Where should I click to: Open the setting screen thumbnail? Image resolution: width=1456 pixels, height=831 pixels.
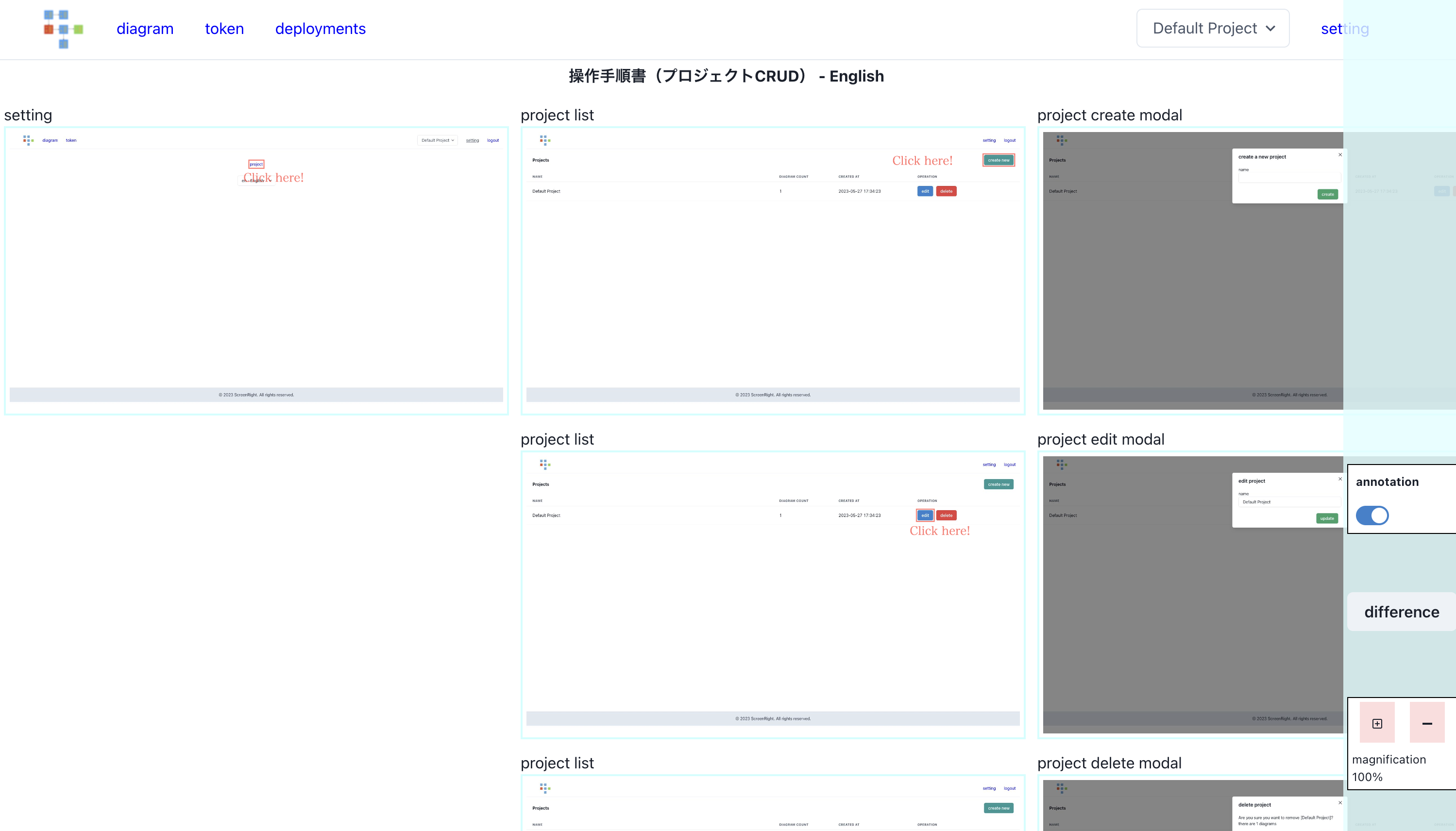click(x=256, y=270)
